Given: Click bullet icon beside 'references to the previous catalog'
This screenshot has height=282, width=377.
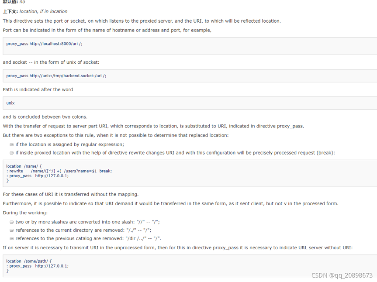Looking at the screenshot, I should pyautogui.click(x=12, y=239).
